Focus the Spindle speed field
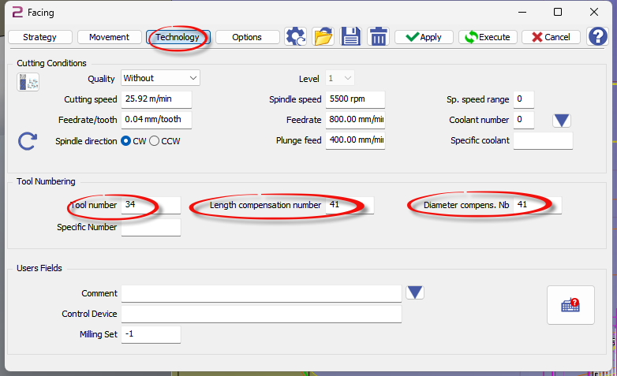This screenshot has height=376, width=617. [x=353, y=99]
